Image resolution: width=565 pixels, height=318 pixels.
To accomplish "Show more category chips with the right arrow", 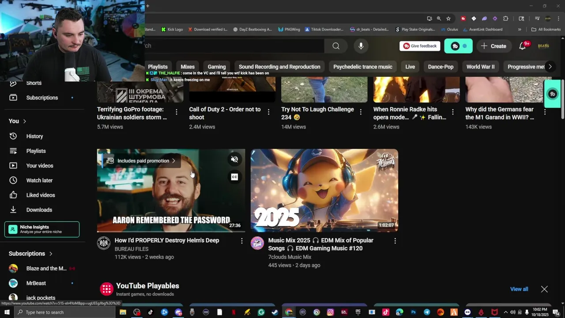I will point(550,67).
